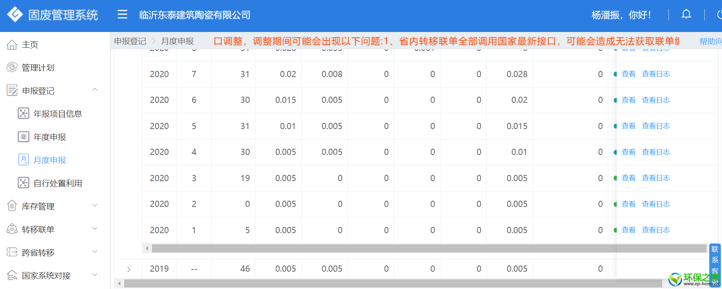Click inner scrollbar left arrow
The width and height of the screenshot is (722, 289).
point(147,249)
